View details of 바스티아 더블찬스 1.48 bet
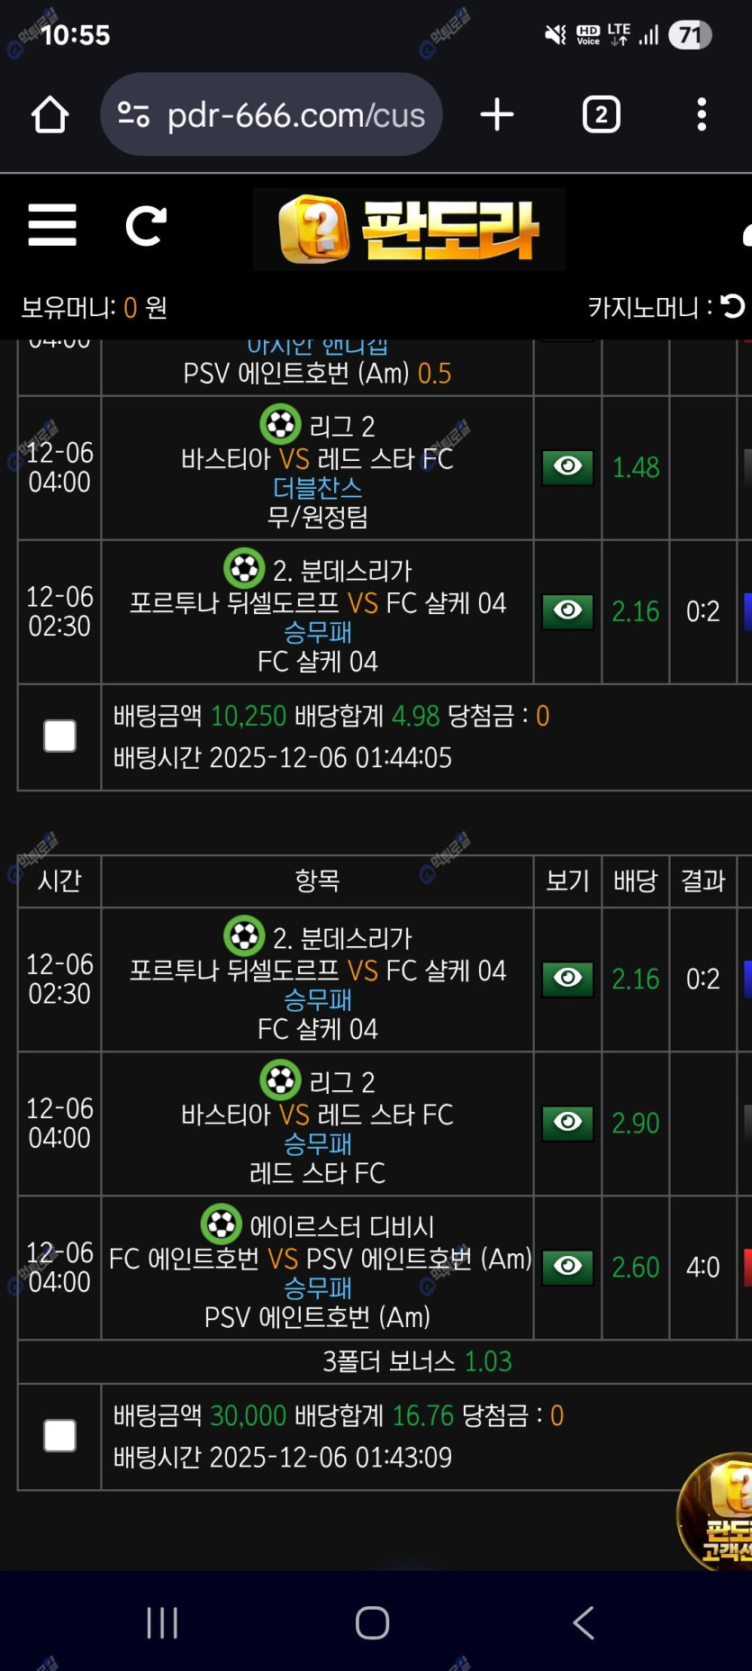 (x=567, y=466)
